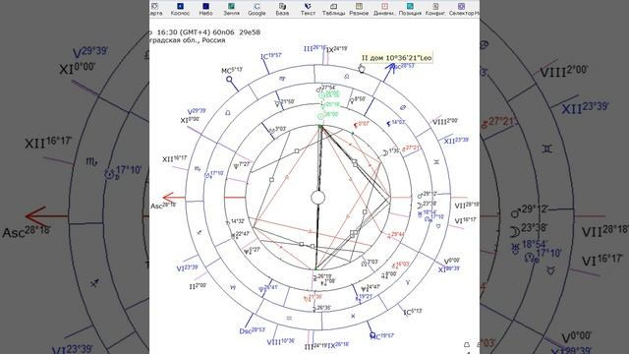
Task: Open the Позиция toolbar icon
Action: 410,9
